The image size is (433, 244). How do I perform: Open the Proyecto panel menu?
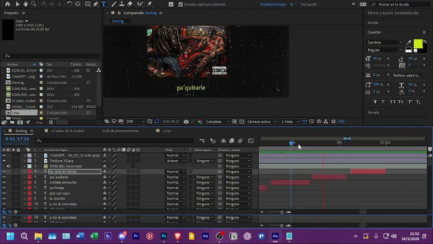tap(24, 13)
